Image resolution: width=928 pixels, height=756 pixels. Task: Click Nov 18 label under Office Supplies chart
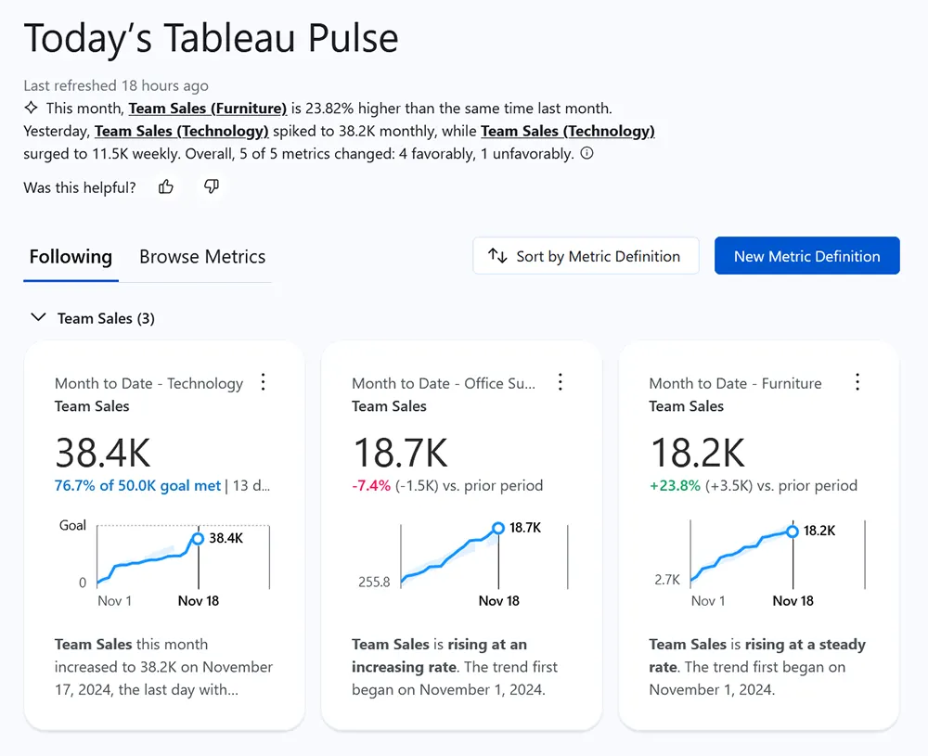(x=499, y=601)
